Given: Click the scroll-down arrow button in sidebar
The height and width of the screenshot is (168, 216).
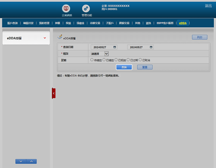Looking at the screenshot, I should [x=21, y=161].
